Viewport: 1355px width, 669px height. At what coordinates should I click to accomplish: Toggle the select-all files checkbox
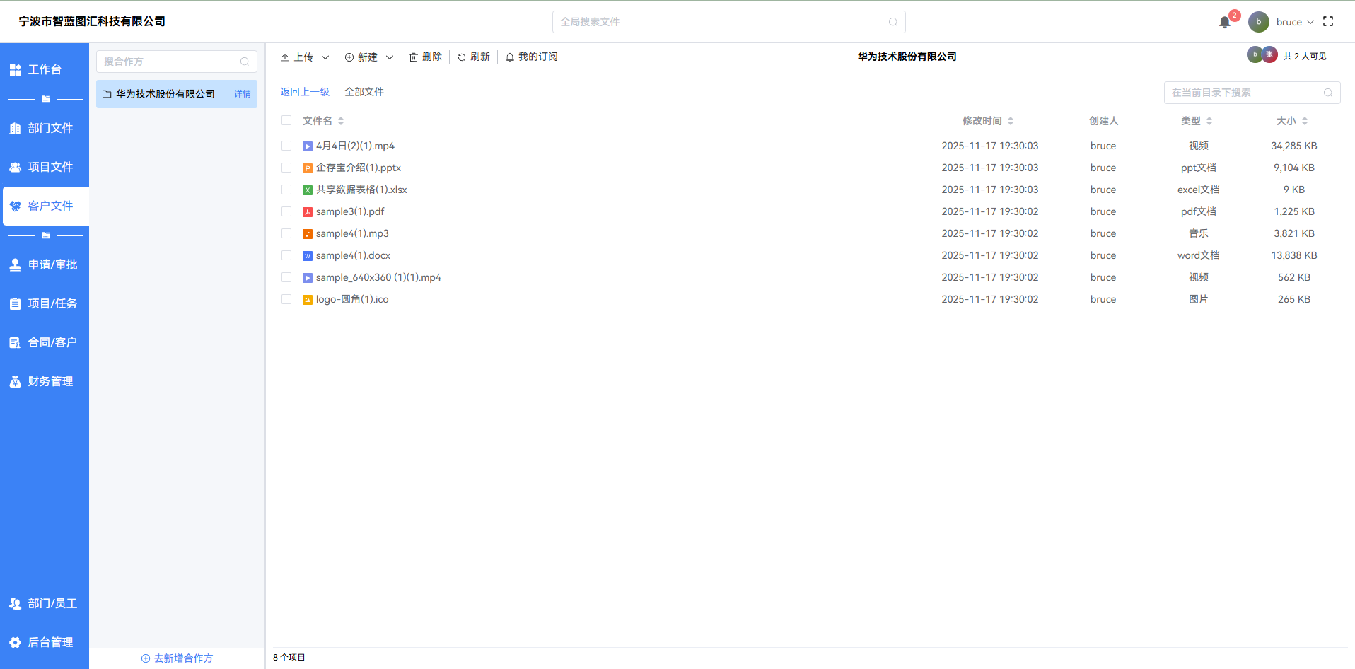286,121
